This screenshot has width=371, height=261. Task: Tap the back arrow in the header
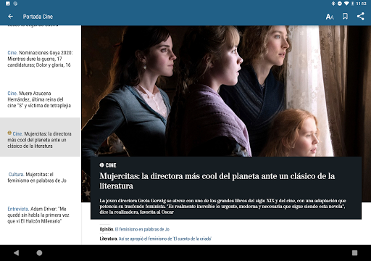click(x=10, y=17)
